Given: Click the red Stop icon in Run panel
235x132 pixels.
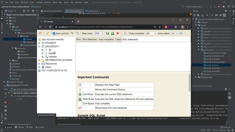Looking at the screenshot, I should click(6, 103).
